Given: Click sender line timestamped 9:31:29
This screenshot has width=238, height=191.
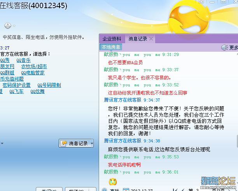Looking at the screenshot, I should (x=141, y=54).
